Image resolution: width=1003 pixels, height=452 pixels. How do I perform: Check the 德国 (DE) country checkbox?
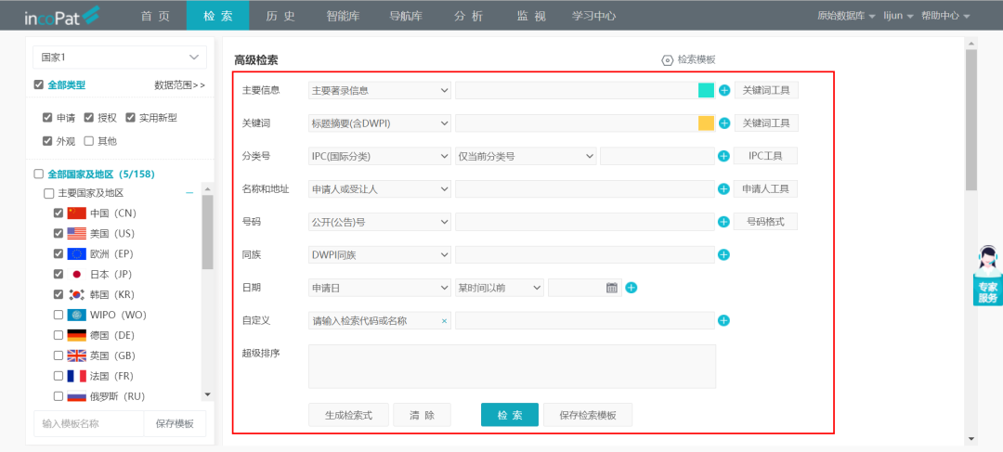point(59,335)
